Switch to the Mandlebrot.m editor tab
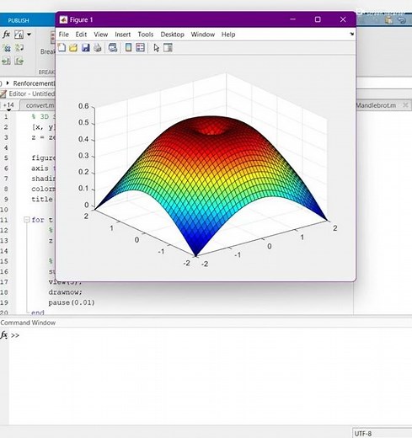The width and height of the screenshot is (412, 438). [x=376, y=105]
